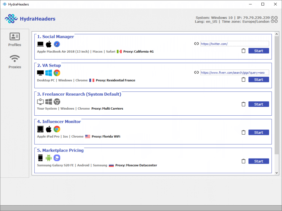
Task: Click the Chrome icon in the VA Setup profile
Action: point(57,73)
